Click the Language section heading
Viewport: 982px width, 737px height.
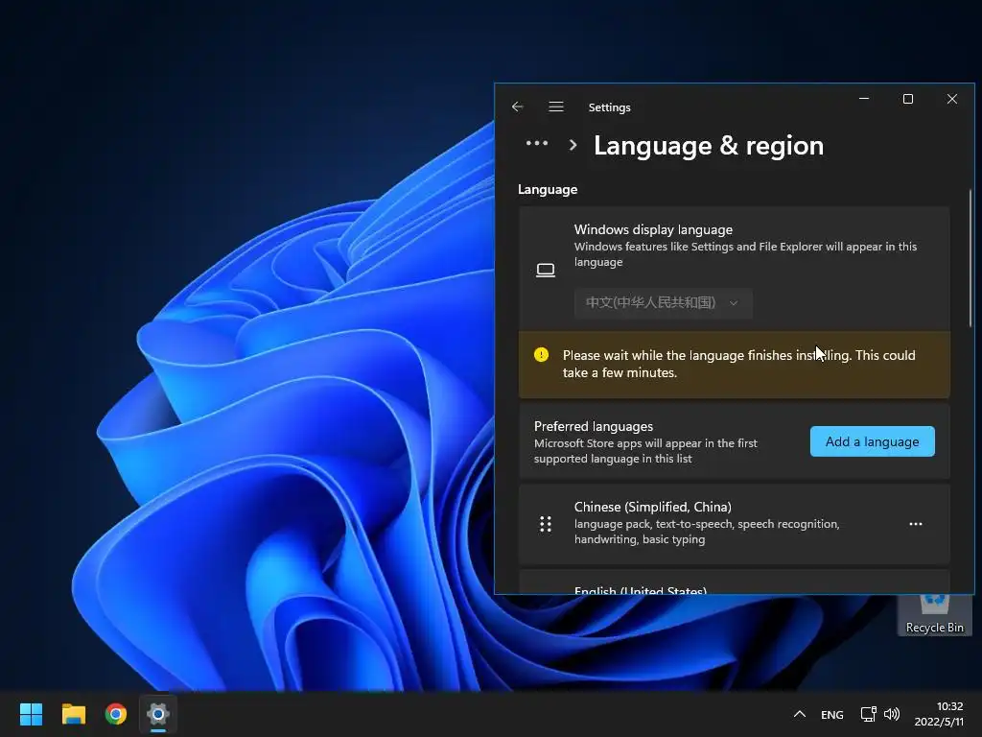(x=548, y=189)
